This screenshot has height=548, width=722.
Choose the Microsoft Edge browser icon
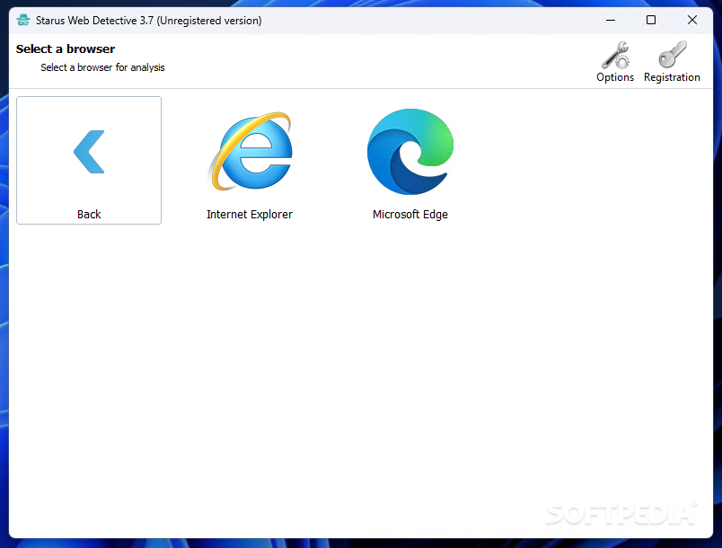click(x=410, y=152)
